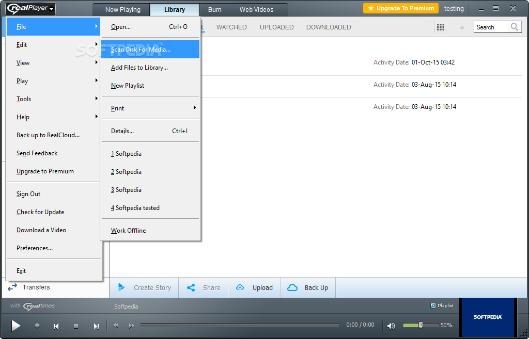Open recent file 3 Softpedia
Viewport: 529px width, 339px height.
[x=150, y=190]
